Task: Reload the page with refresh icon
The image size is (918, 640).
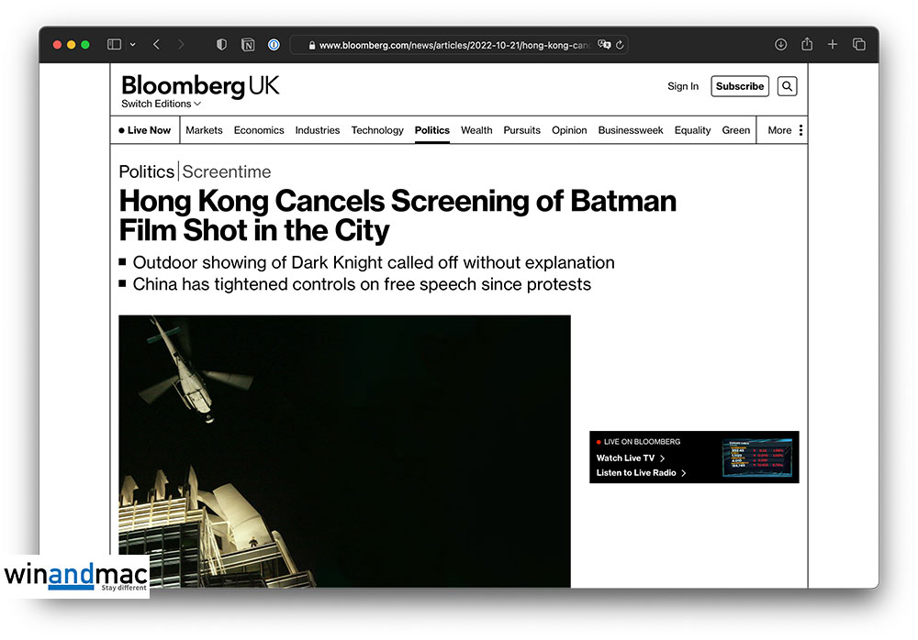Action: (x=620, y=44)
